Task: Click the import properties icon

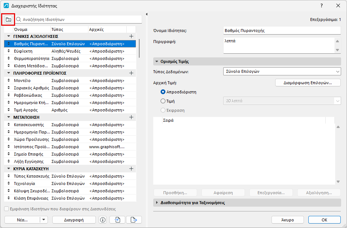Action: click(117, 220)
